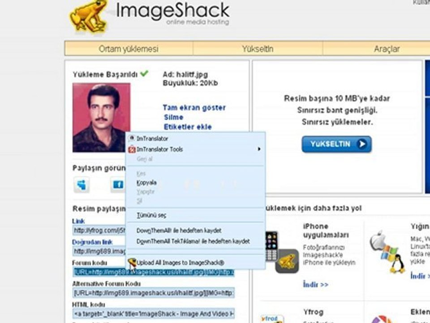Click the iPhone app frog icon
430x323 pixels.
pos(287,261)
